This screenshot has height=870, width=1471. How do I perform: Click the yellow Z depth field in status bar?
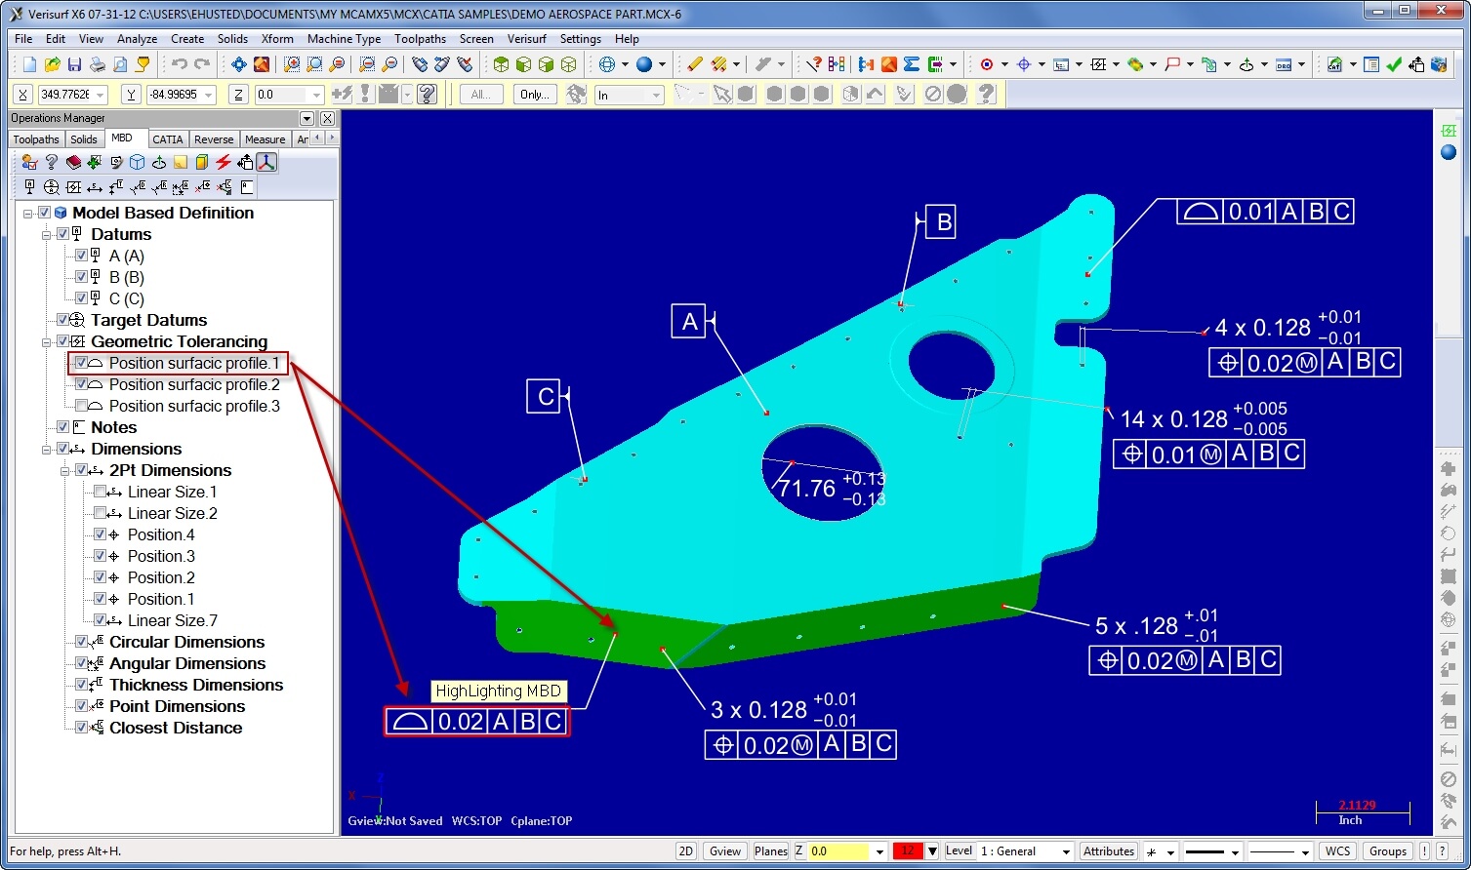[839, 851]
